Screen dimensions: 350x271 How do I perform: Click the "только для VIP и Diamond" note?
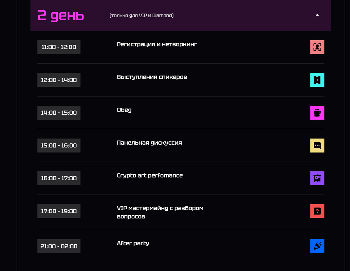coord(142,16)
